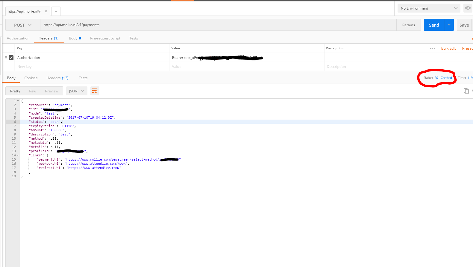Viewport: 473px width, 267px height.
Task: Open the response Cookies tab
Action: click(31, 78)
